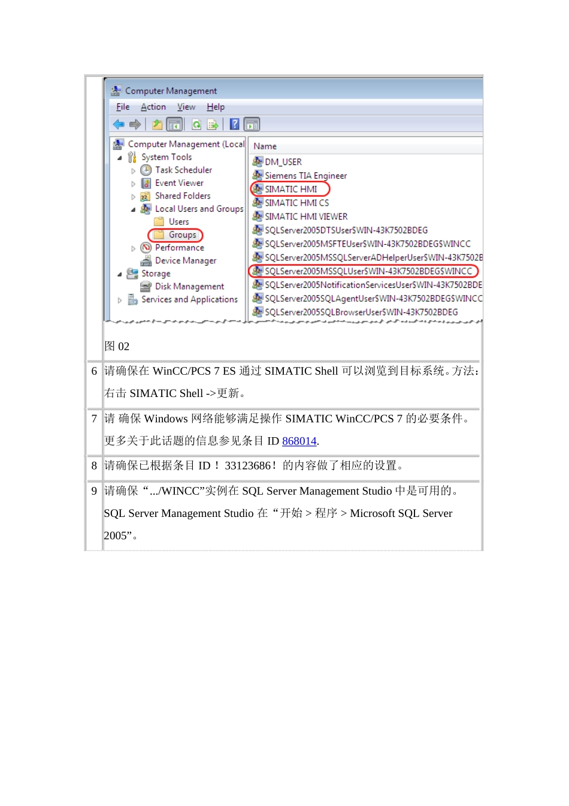Image resolution: width=569 pixels, height=806 pixels.
Task: Select the SIMATIC HMI group row
Action: 291,189
